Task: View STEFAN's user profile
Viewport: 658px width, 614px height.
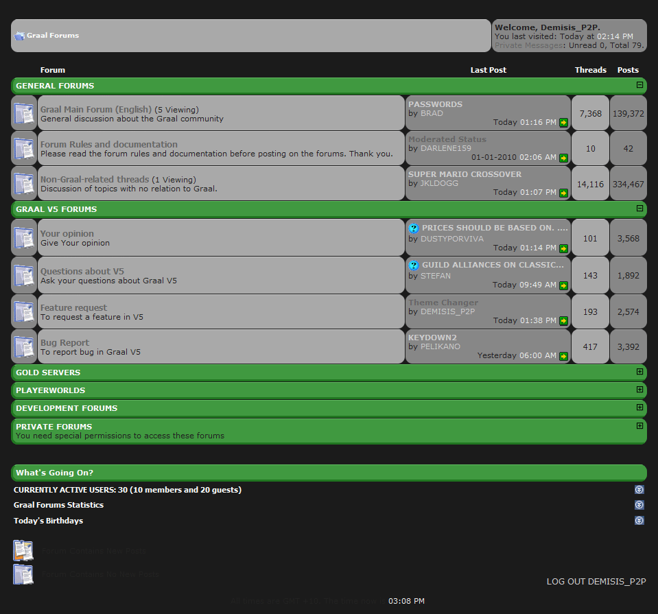Action: coord(436,276)
